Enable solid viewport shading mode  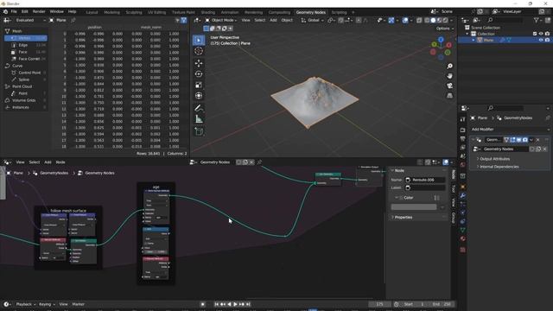(x=433, y=21)
